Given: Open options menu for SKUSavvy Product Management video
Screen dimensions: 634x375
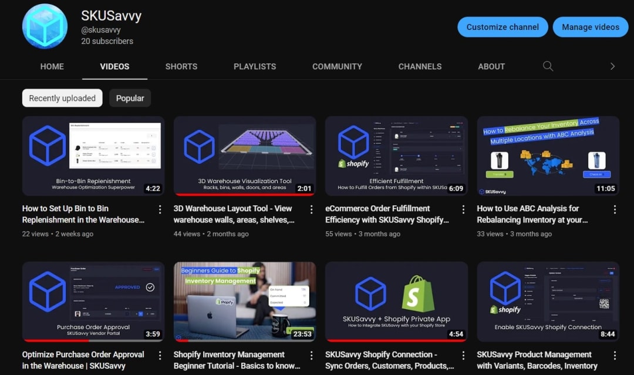Looking at the screenshot, I should 615,355.
